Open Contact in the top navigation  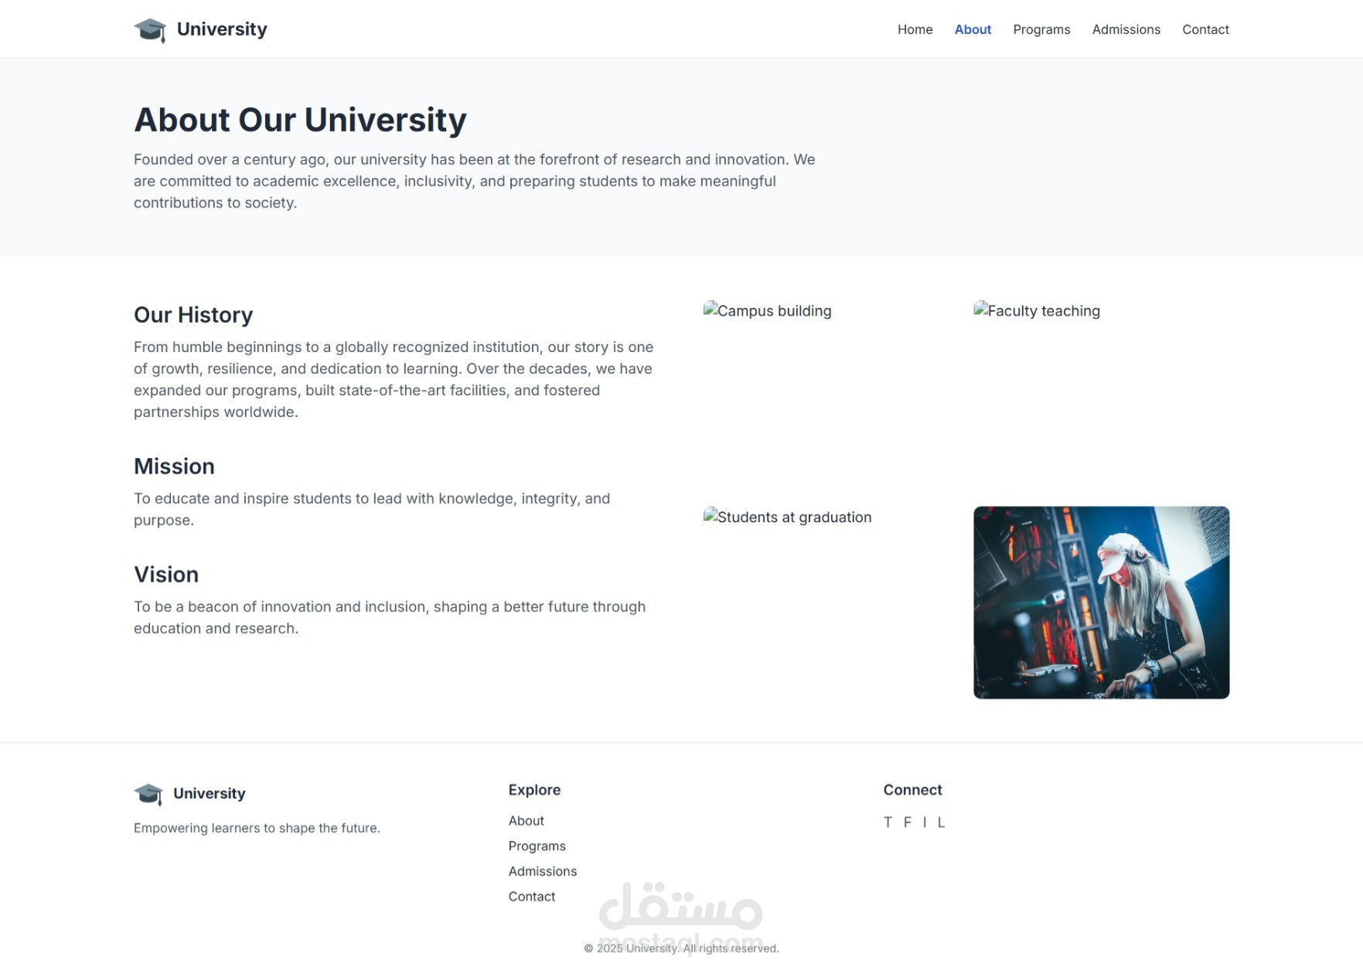coord(1205,29)
